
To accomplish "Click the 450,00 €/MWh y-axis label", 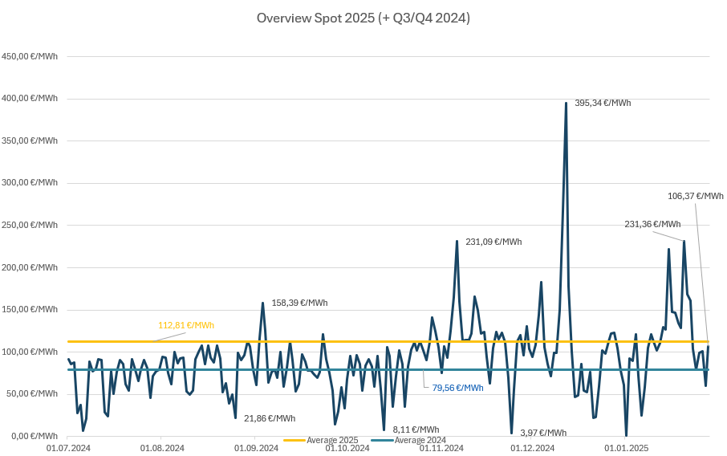I will [x=30, y=56].
